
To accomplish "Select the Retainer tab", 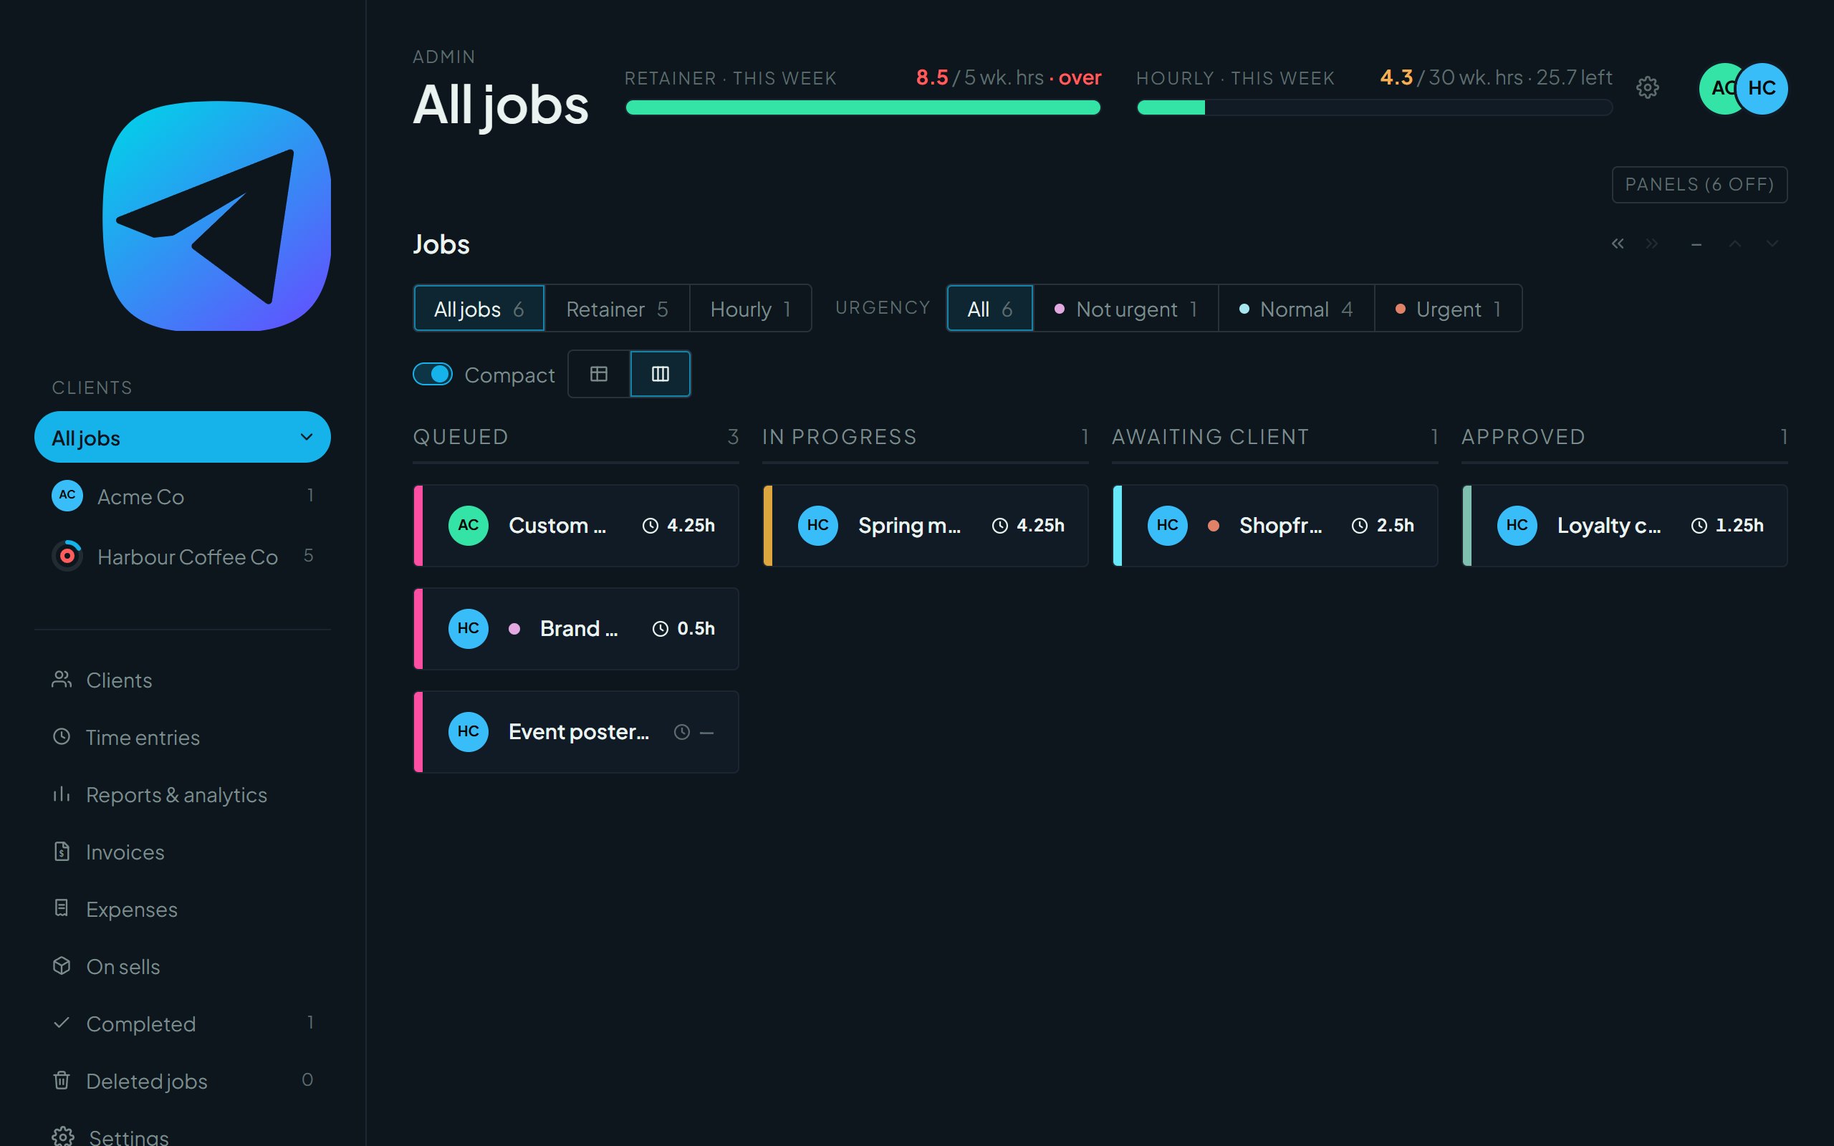I will click(x=617, y=309).
